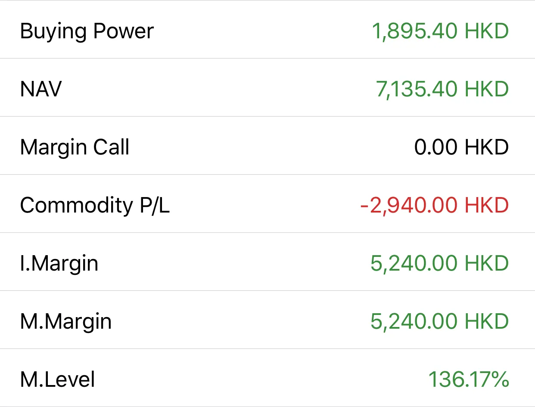
Task: Click HKD currency text in NAV row
Action: tap(487, 89)
